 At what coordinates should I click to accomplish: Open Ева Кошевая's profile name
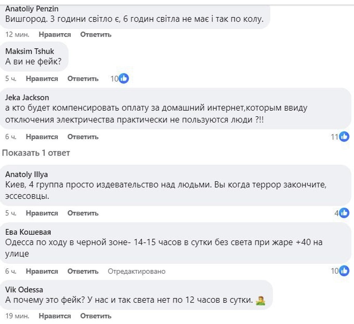pyautogui.click(x=29, y=232)
